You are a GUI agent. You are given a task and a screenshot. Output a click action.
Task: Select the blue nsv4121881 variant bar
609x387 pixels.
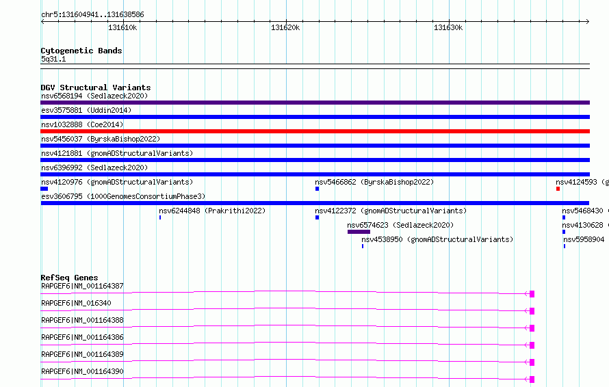[x=315, y=160]
